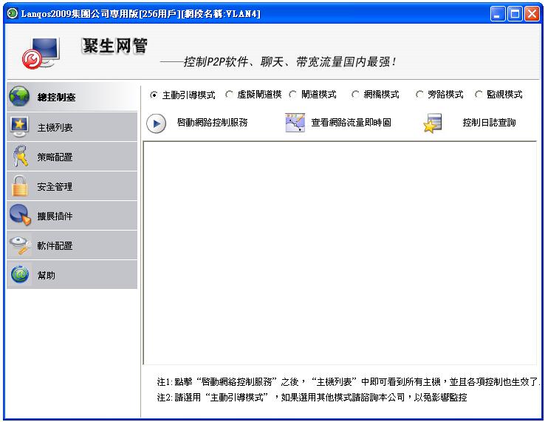Click the play icon to start network control
This screenshot has height=422, width=545.
point(156,123)
